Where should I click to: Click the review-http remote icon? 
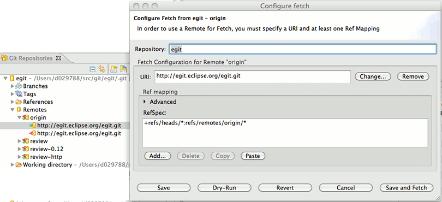[x=26, y=157]
